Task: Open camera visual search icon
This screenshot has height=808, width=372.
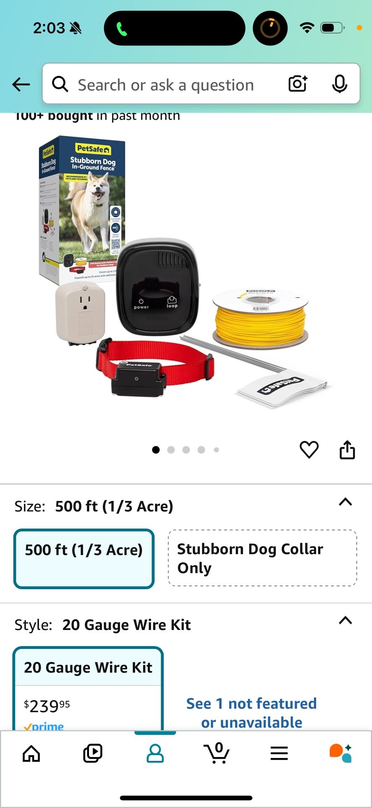Action: click(x=298, y=84)
